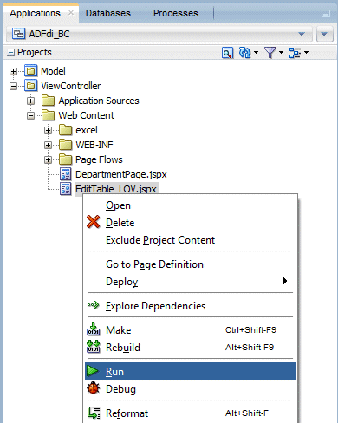Select the ViewController tree item label
338x423 pixels.
click(x=71, y=86)
